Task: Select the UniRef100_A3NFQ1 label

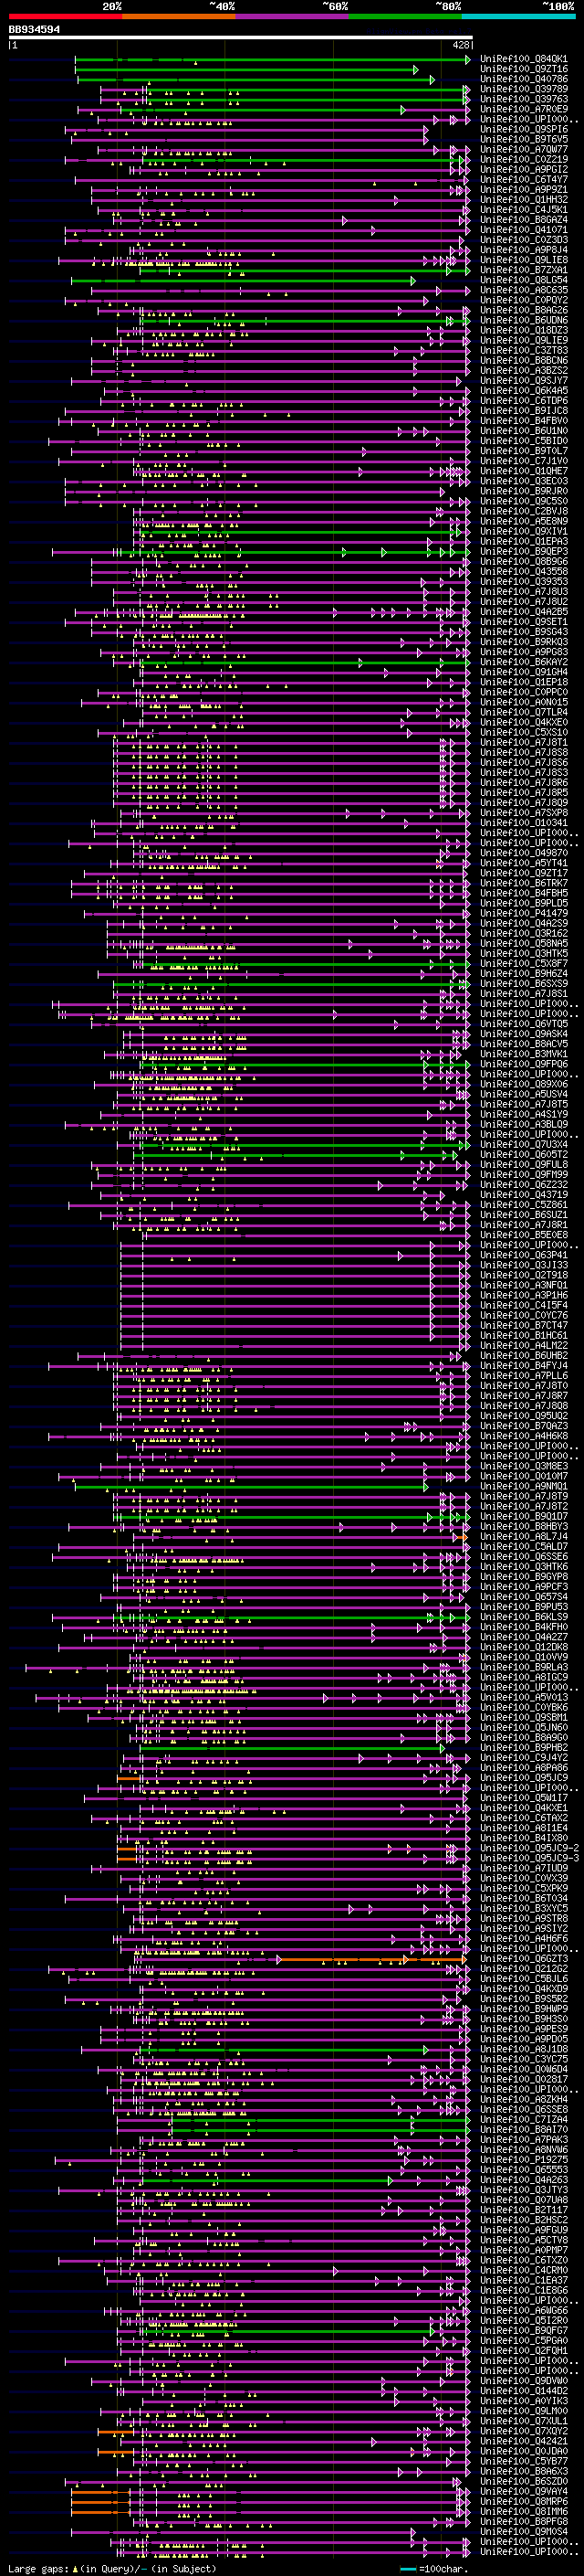Action: 523,1285
